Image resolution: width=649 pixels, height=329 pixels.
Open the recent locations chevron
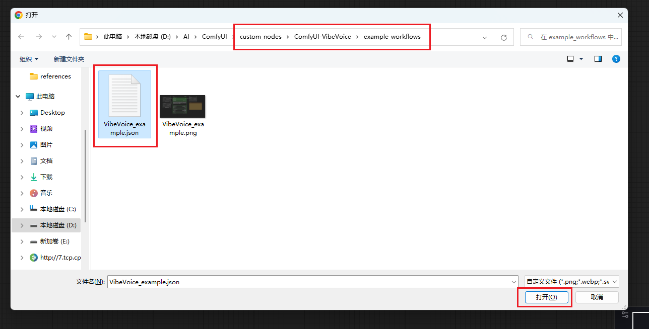(x=54, y=37)
